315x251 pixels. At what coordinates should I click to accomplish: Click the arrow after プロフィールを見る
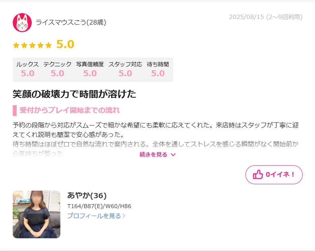(124, 216)
